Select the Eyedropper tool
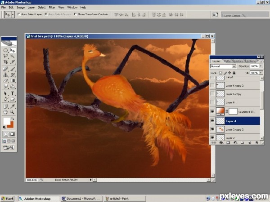270x202 pixels. (x=13, y=106)
